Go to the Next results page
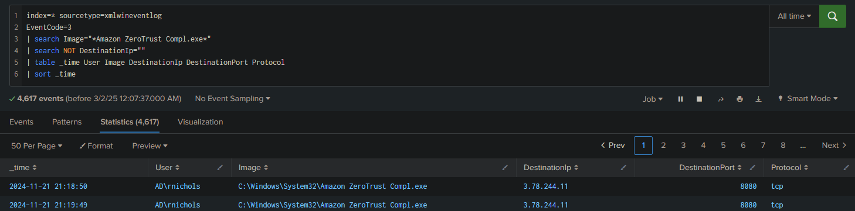 [834, 146]
